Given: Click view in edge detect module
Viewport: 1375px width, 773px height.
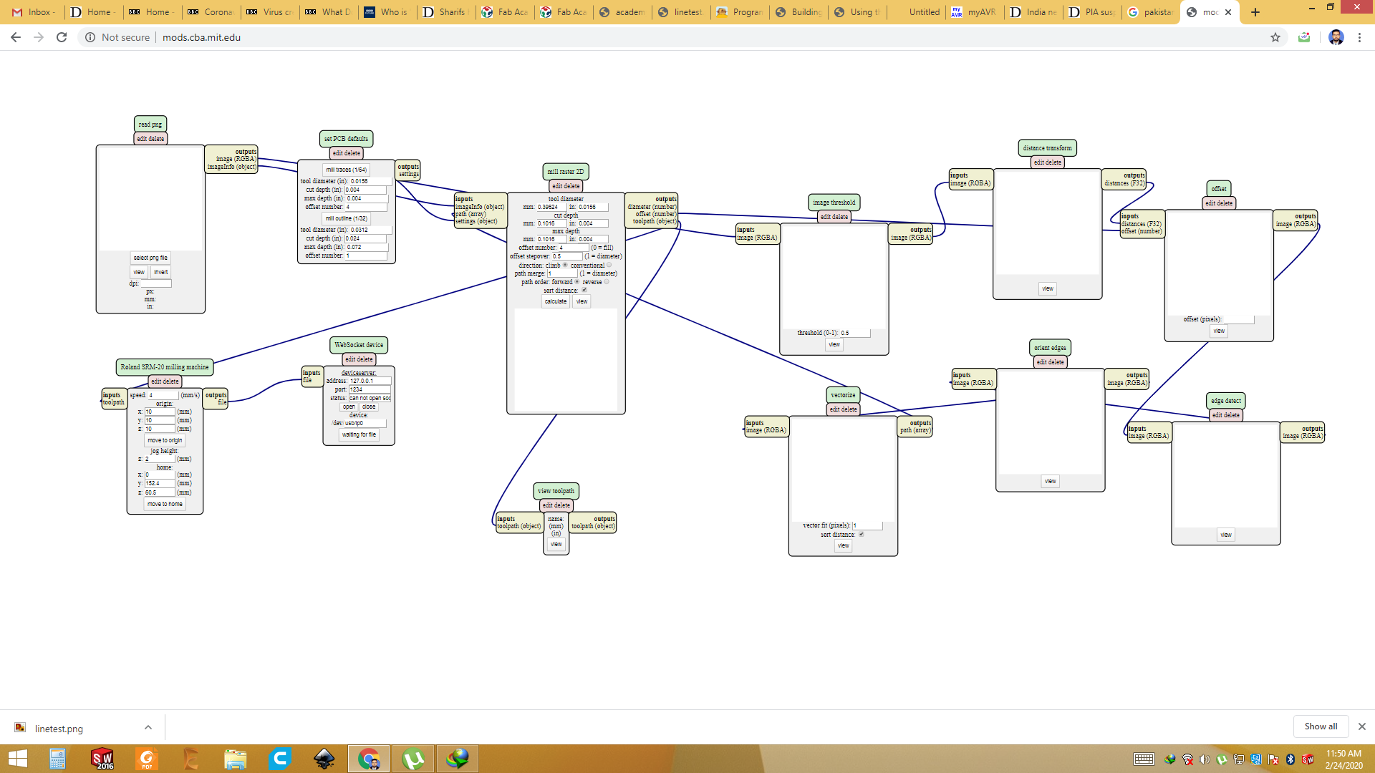Looking at the screenshot, I should (x=1226, y=535).
